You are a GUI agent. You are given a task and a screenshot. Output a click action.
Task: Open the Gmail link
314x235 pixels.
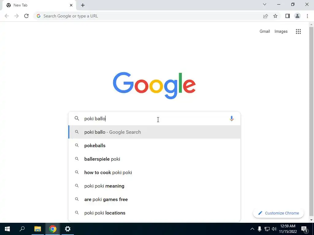[x=265, y=32]
